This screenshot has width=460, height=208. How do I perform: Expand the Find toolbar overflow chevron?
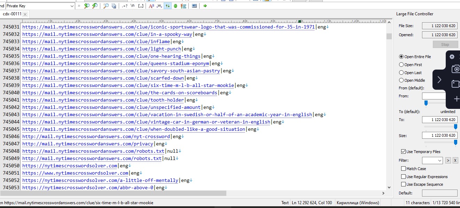click(79, 6)
